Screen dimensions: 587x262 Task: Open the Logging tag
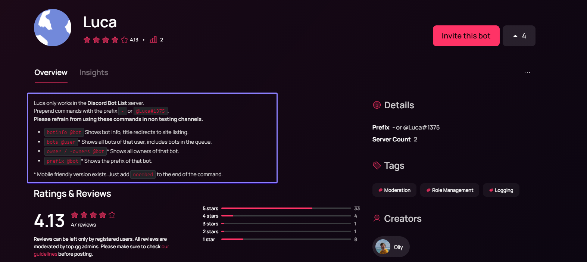coord(501,190)
